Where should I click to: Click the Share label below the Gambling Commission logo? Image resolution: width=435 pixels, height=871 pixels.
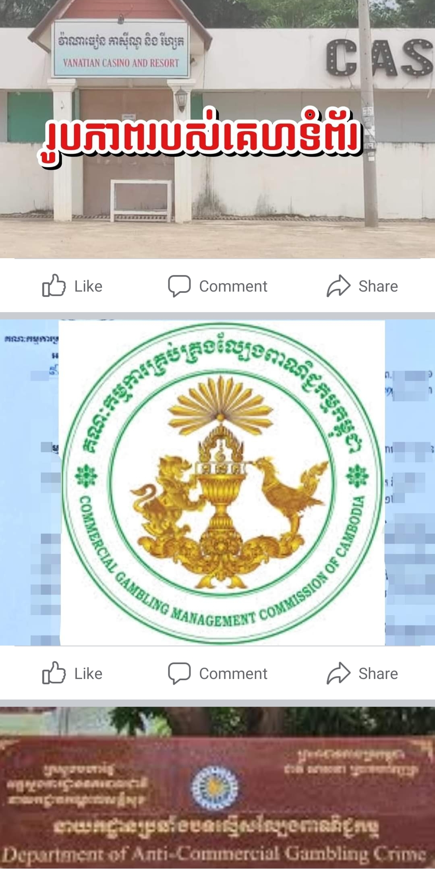coord(378,674)
